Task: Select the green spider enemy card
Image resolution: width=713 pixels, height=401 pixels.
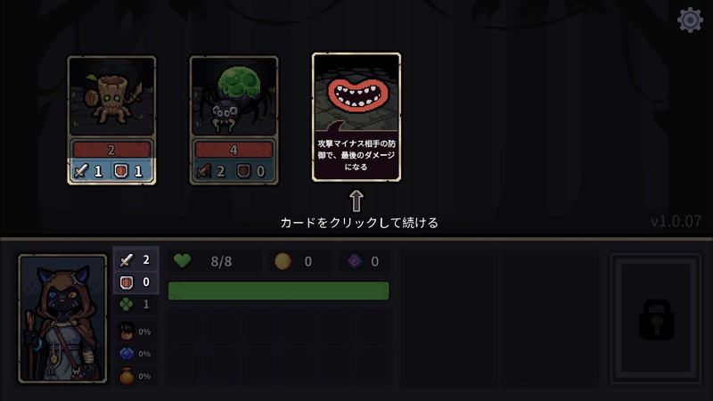Action: (x=234, y=120)
